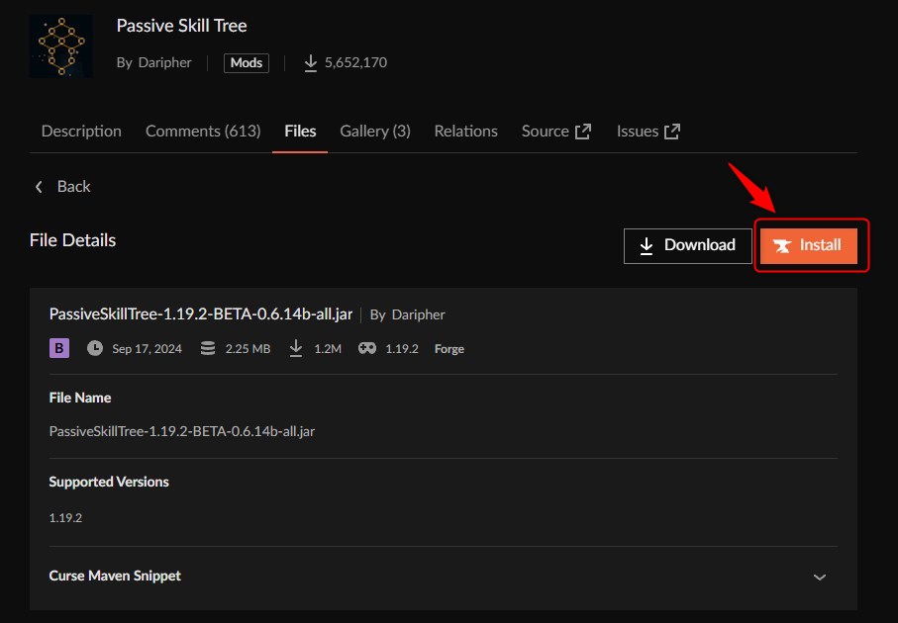Click the 1.2M downloads value
This screenshot has width=898, height=623.
328,348
